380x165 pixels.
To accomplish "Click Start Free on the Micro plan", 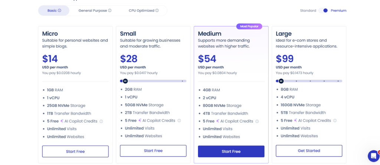I will tap(75, 151).
